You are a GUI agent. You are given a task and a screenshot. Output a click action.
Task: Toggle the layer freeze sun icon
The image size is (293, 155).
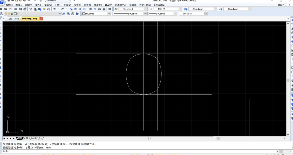coord(9,14)
